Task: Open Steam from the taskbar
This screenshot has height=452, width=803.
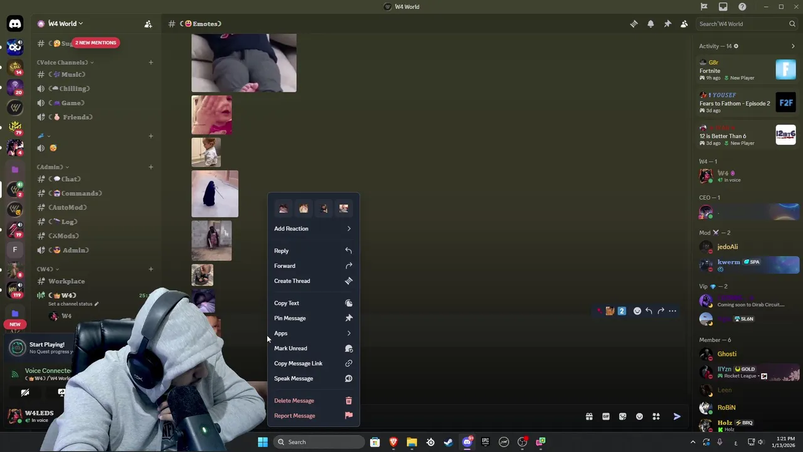Action: pos(449,442)
